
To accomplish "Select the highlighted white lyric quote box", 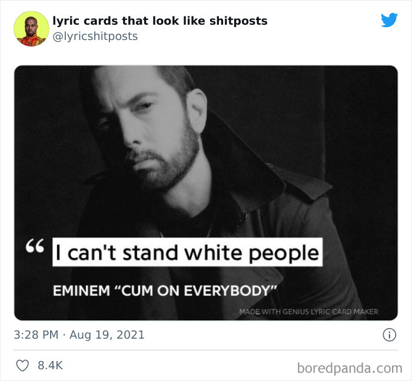I will 187,252.
